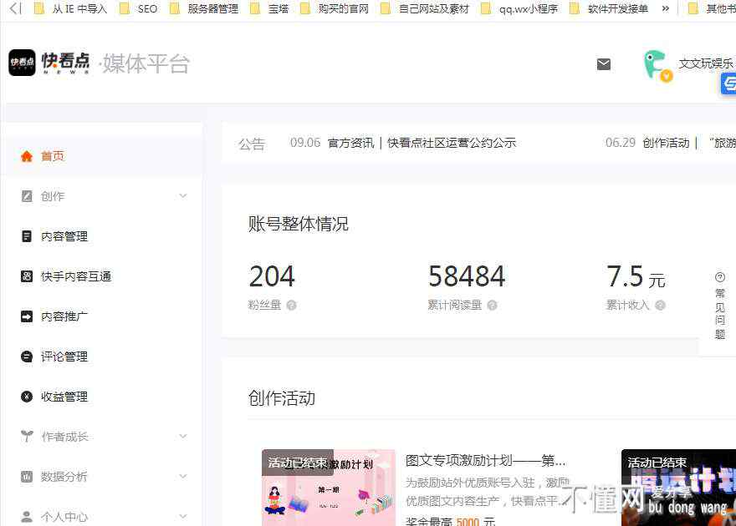Open the 从 IE 中导入 bookmark folder

pos(71,8)
